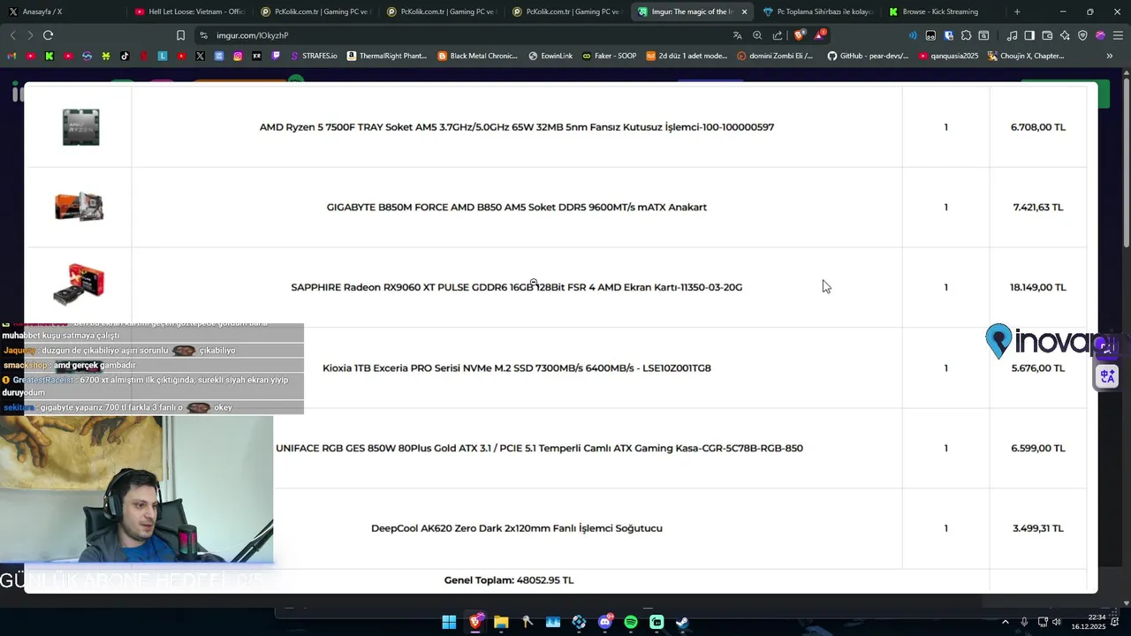This screenshot has height=636, width=1131.
Task: Open Brave Rewards triangle icon
Action: pos(820,35)
